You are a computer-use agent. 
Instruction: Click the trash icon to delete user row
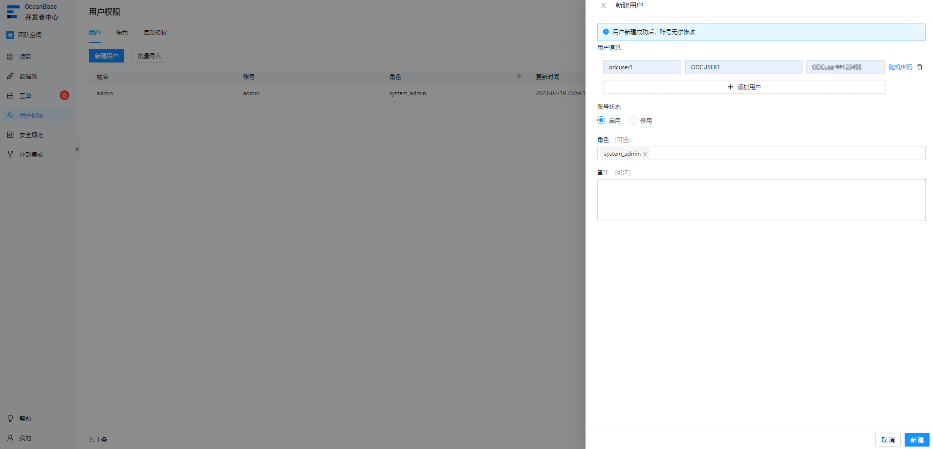point(920,67)
